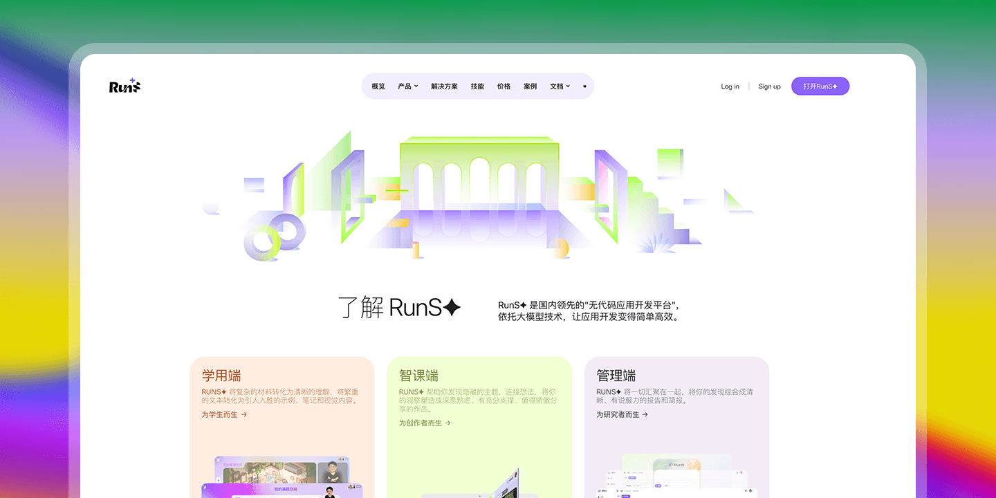Open the 价格 pricing page

pos(504,86)
